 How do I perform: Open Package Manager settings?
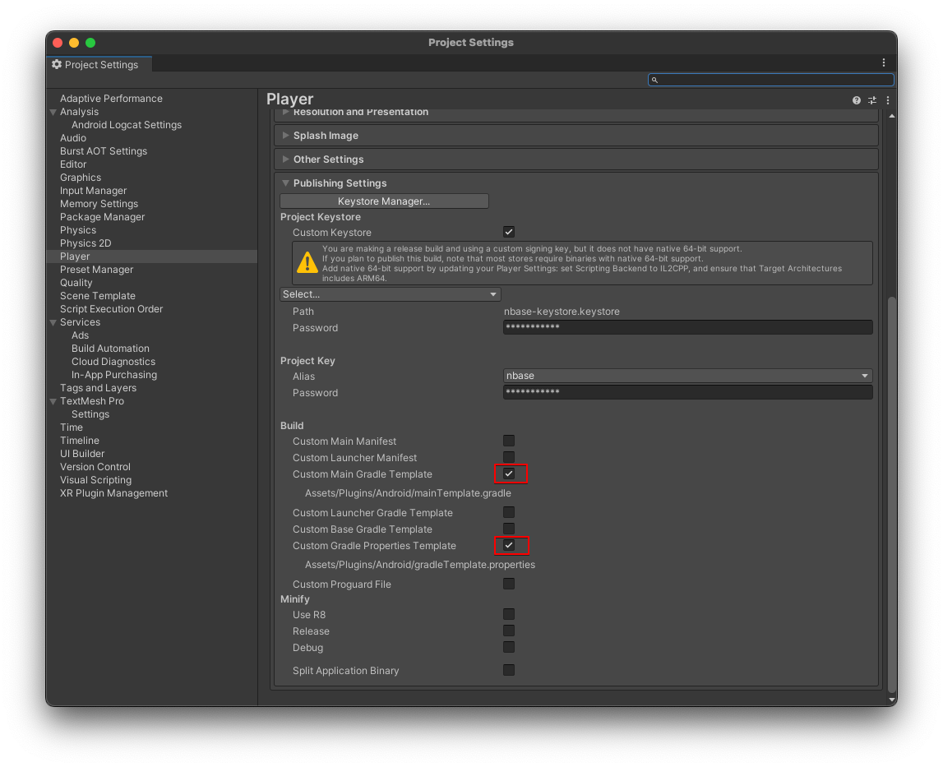click(102, 217)
